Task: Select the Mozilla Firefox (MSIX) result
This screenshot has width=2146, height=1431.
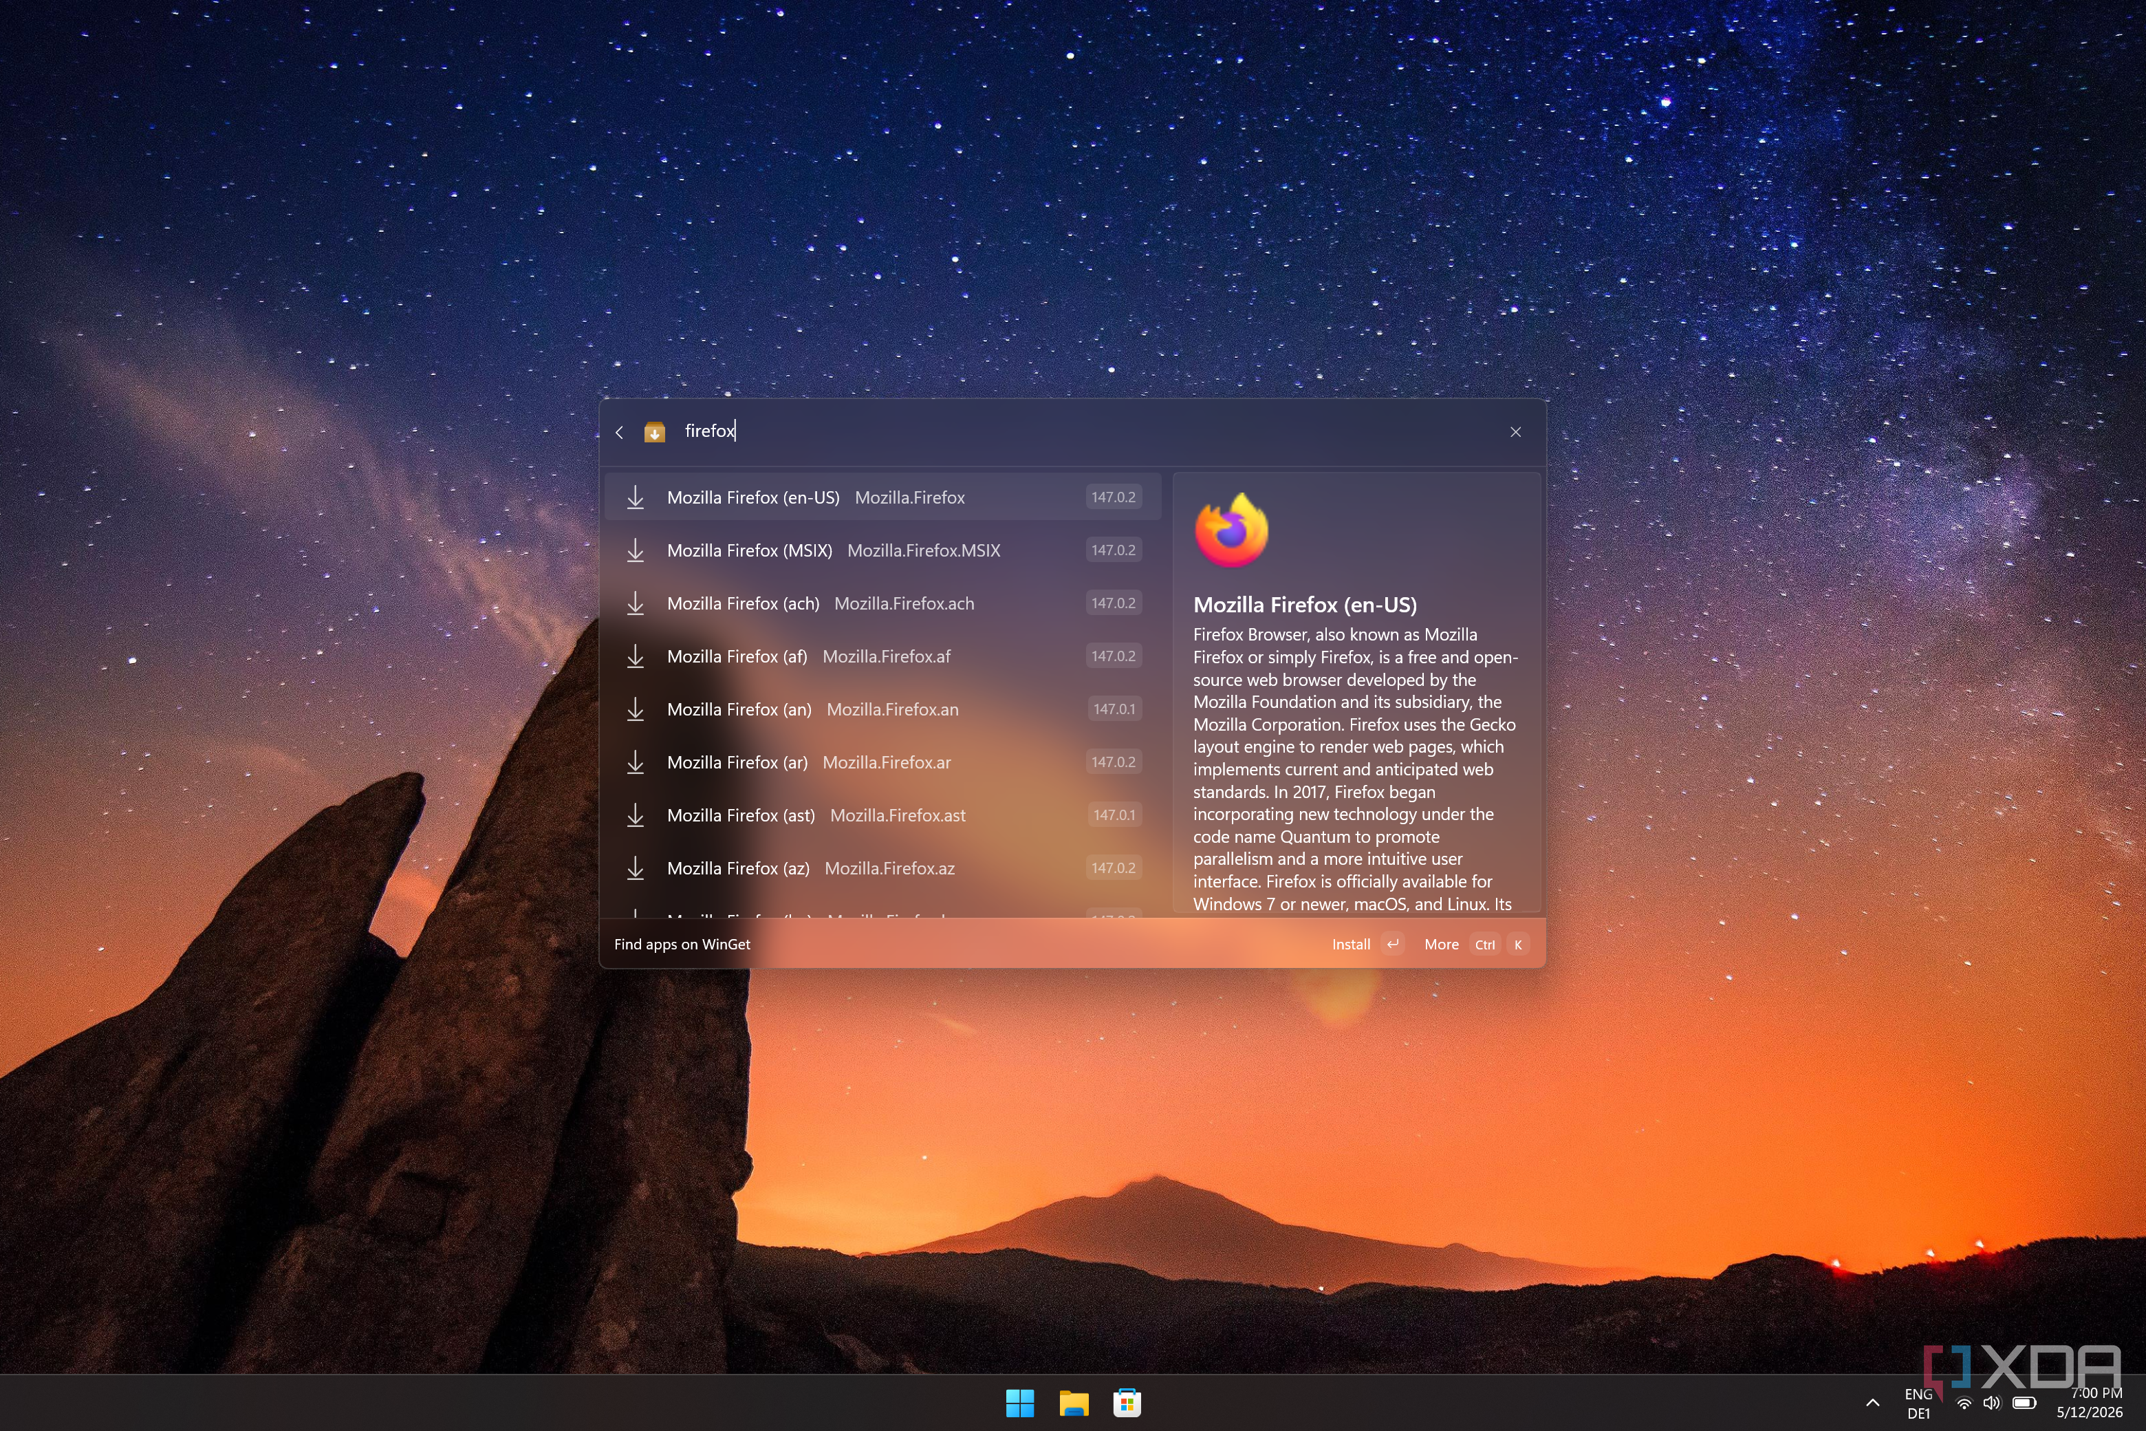Action: coord(882,550)
